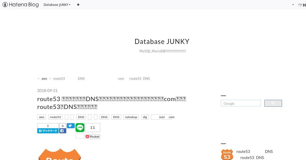
Task: Expand the Database JUNKY dropdown in top bar
Action: (57, 5)
